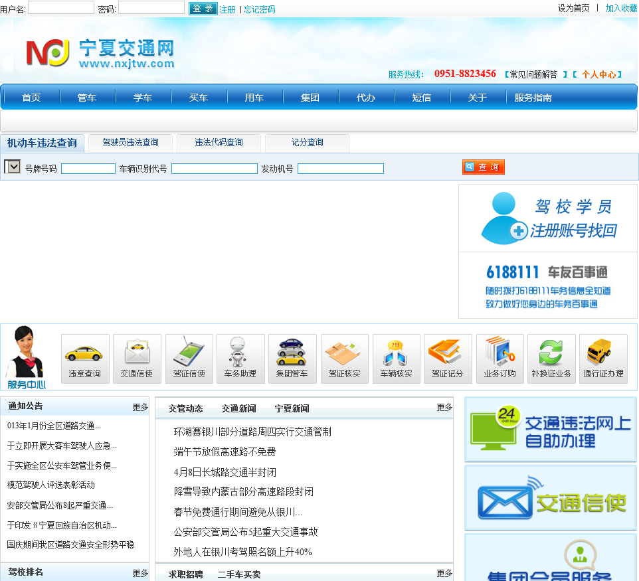Screen dimensions: 639x581
Task: Switch to the 记分查询 tab
Action: 308,143
